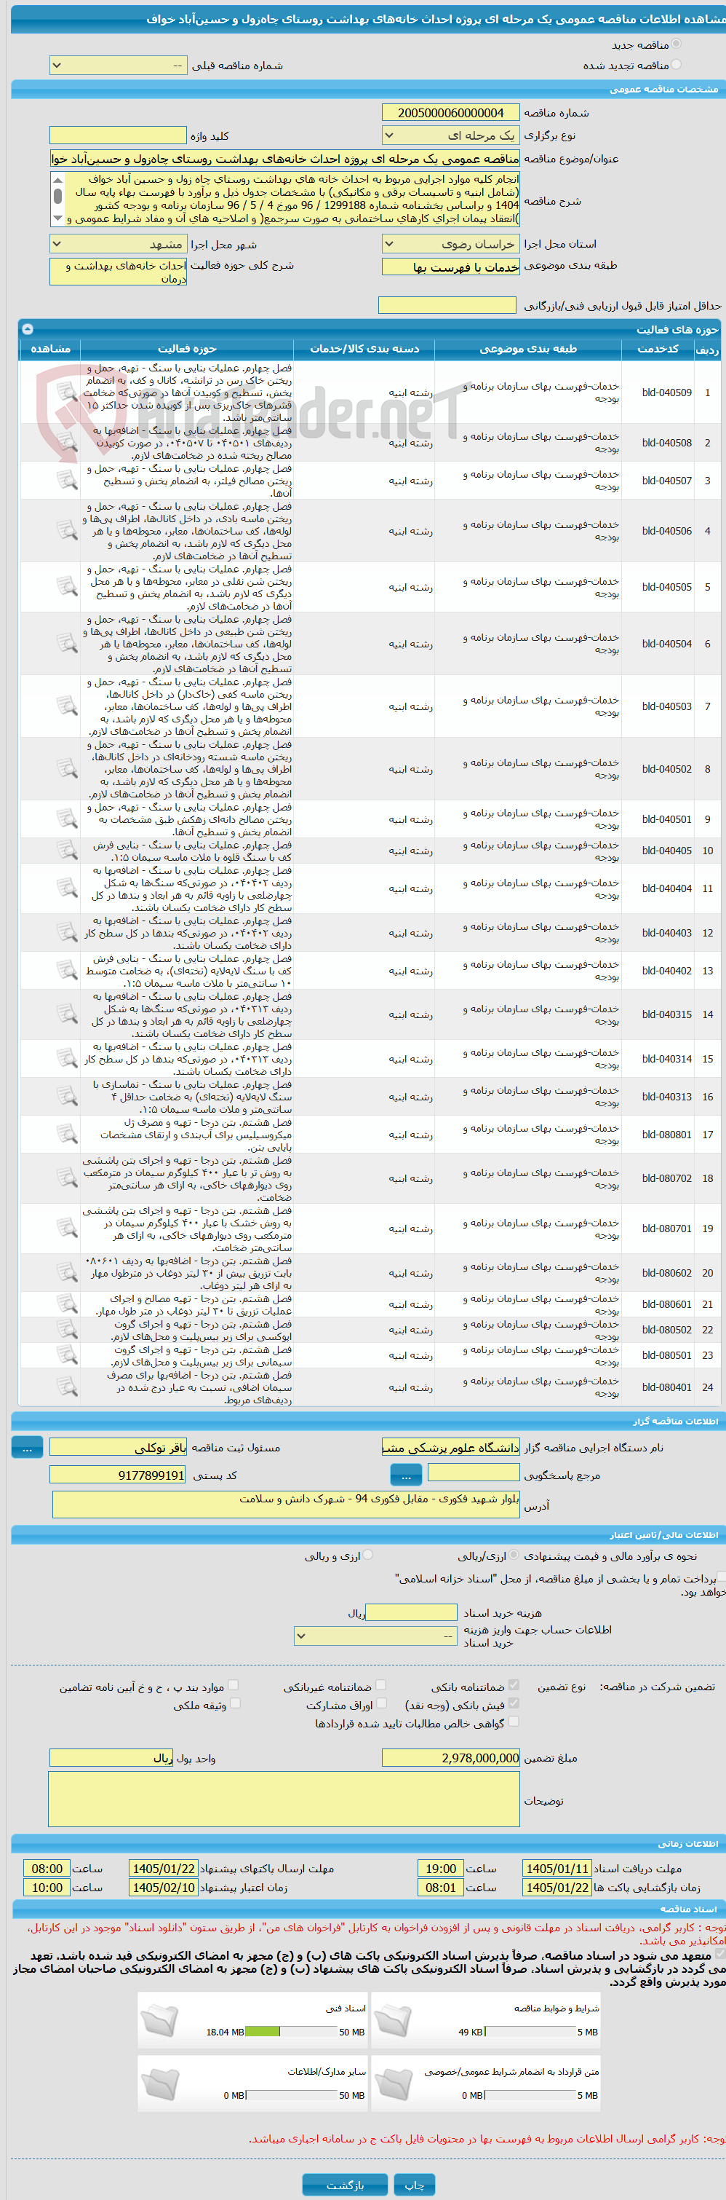This screenshot has height=2200, width=726.
Task: Toggle فیش بانکی (وجه نقد) checkbox
Action: 514,1704
